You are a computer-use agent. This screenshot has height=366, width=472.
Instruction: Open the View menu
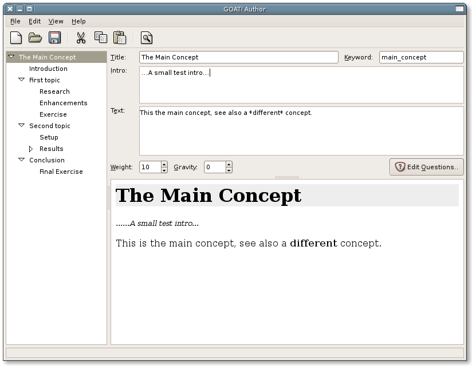[x=56, y=21]
